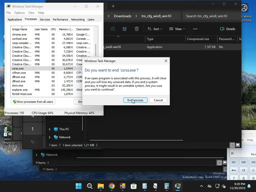Switch to the Performance tab
256x192 pixels.
pos(60,19)
